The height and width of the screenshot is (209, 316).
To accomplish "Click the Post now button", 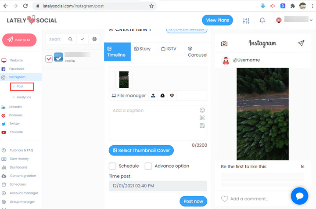I will point(193,201).
